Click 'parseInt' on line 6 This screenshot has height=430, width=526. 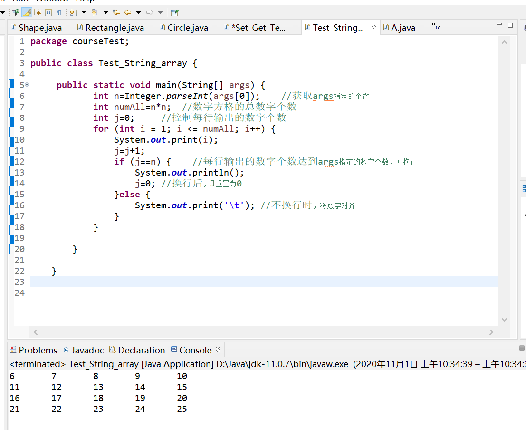(187, 96)
